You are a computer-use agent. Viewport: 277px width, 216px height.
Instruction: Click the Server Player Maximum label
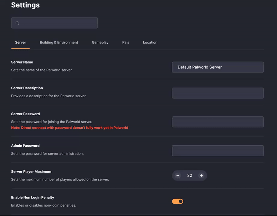pyautogui.click(x=31, y=171)
